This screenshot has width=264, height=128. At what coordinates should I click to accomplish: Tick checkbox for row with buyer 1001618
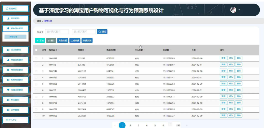tap(36, 58)
